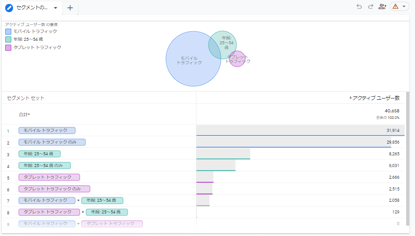The image size is (415, 236).
Task: Click the blue モバイル トラフィック legend swatch
Action: click(x=8, y=31)
